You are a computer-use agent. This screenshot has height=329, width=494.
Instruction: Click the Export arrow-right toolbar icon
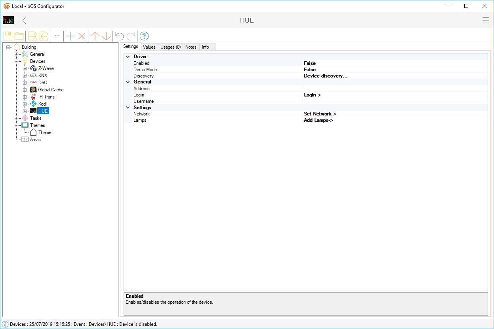click(x=32, y=36)
